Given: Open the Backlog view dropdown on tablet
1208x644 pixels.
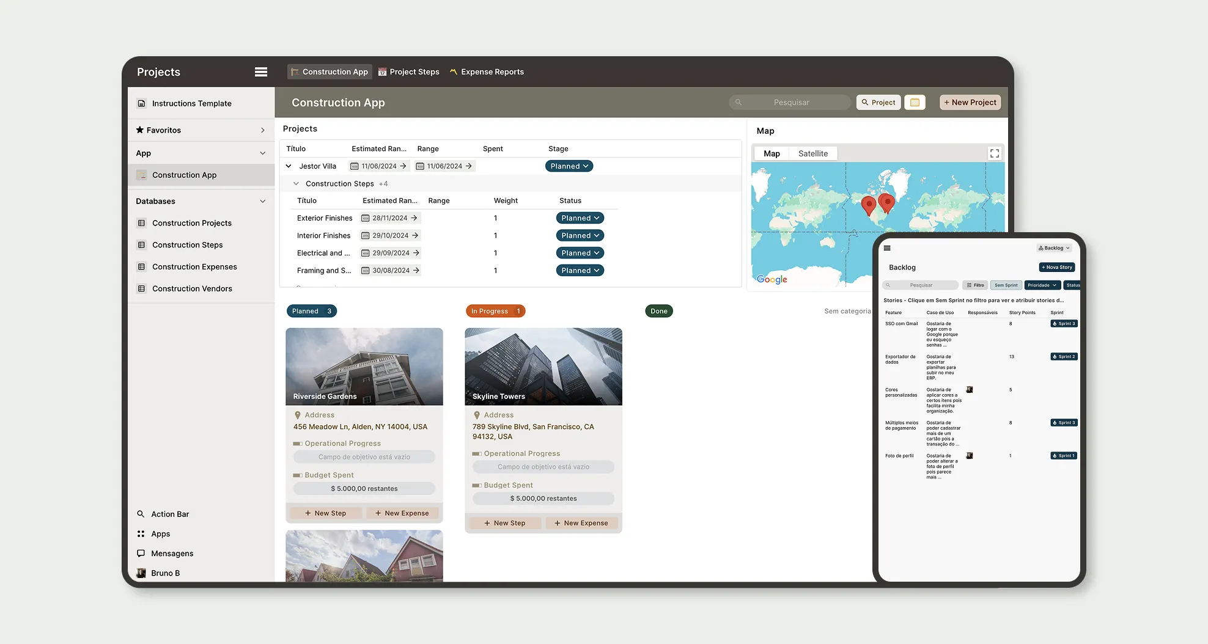Looking at the screenshot, I should (x=1055, y=248).
